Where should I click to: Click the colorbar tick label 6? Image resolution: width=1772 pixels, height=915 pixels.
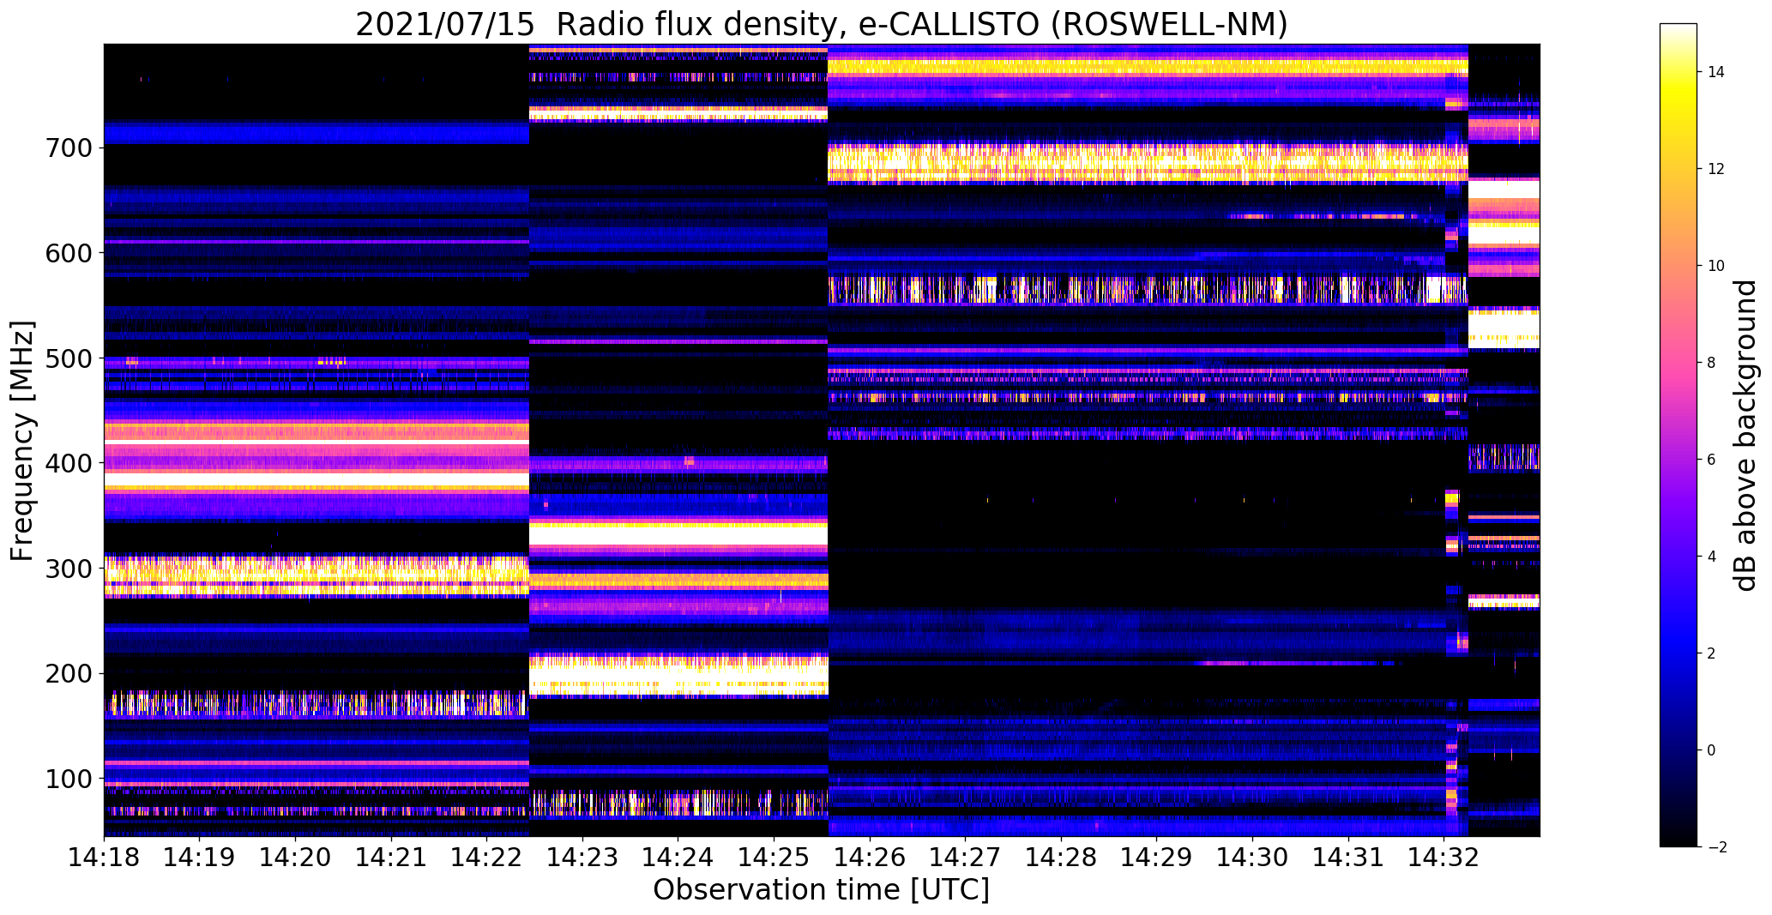click(x=1712, y=460)
